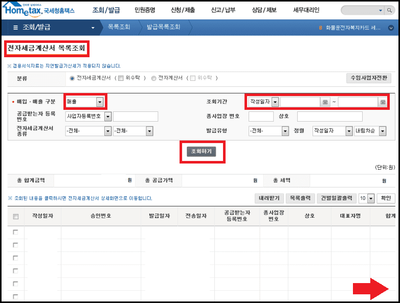Open the first 전자세금계산서 종류 dropdown

tap(88, 131)
